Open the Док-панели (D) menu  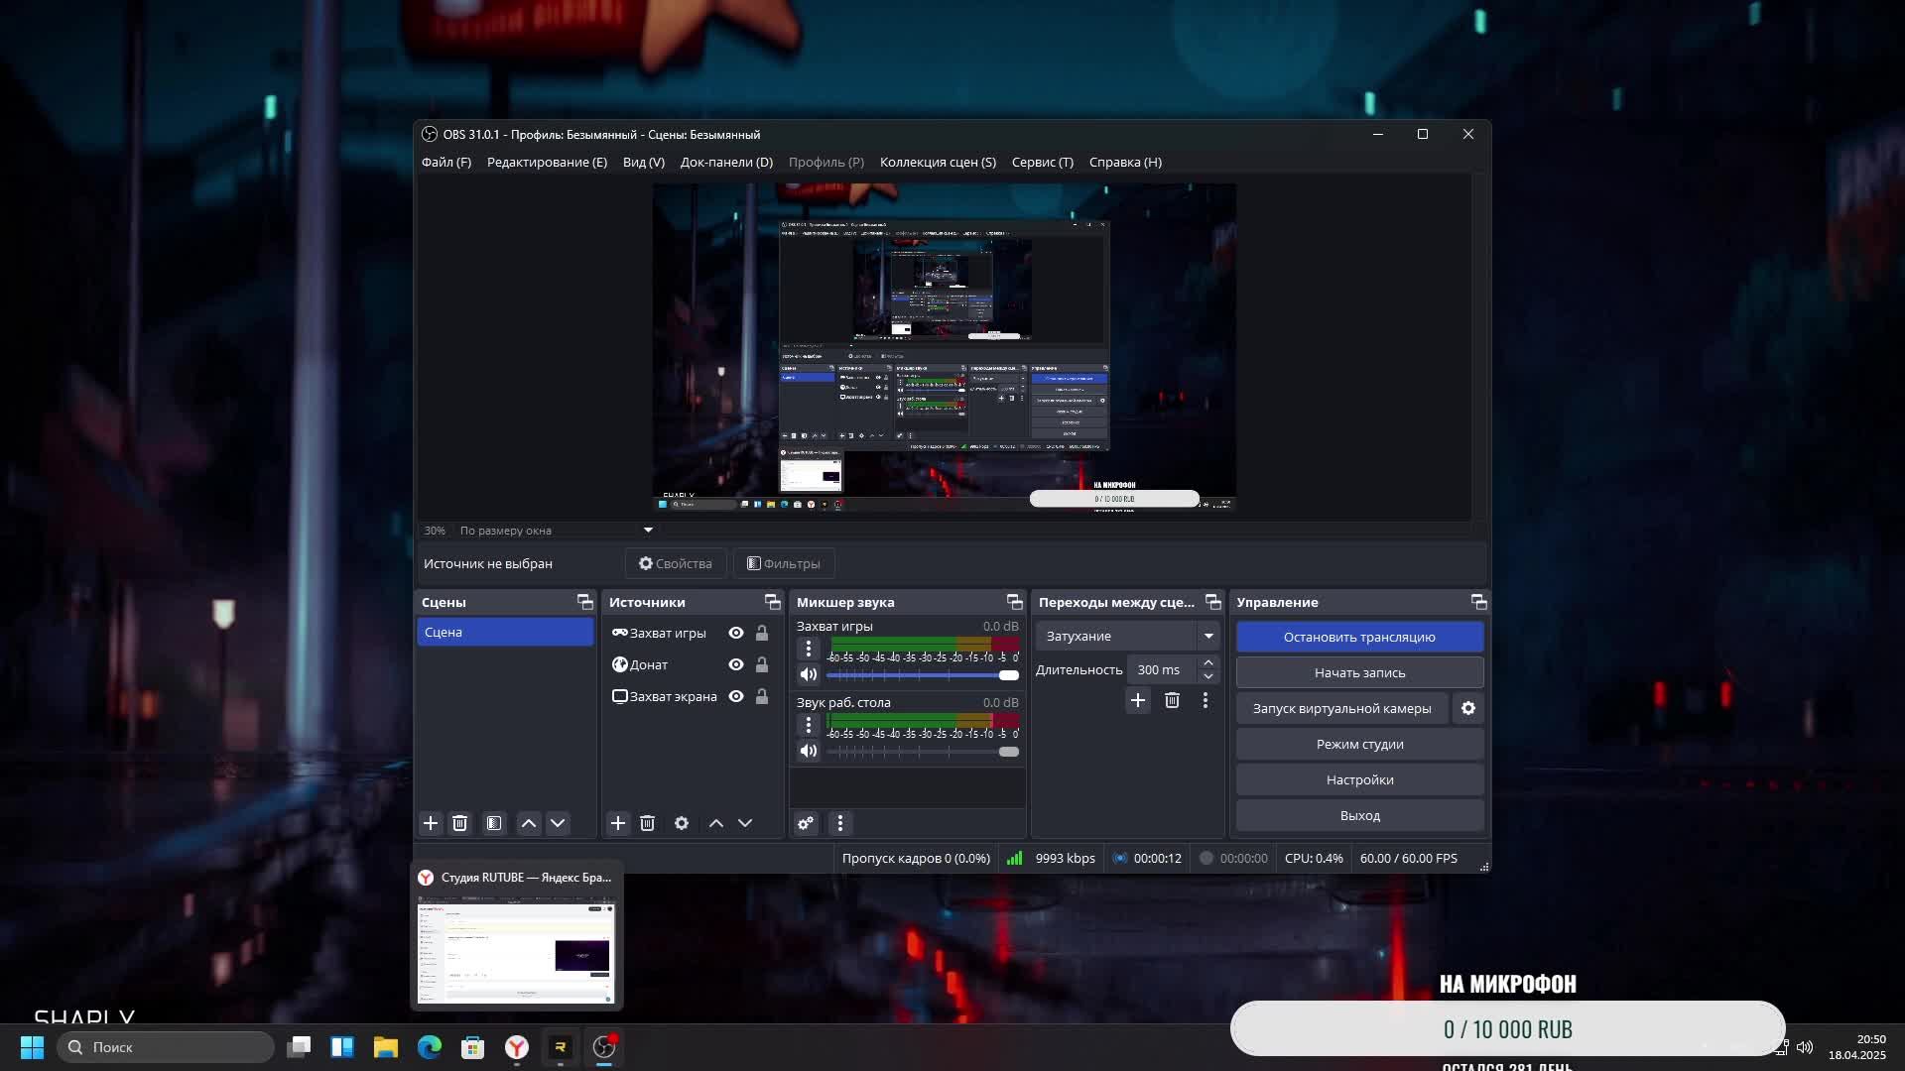pos(726,162)
